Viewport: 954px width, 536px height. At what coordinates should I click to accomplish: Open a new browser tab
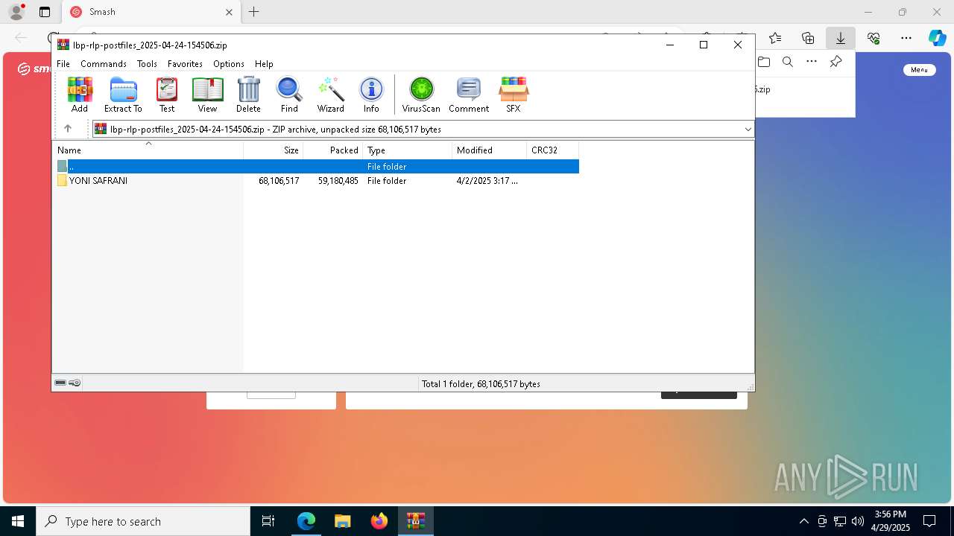pos(254,12)
